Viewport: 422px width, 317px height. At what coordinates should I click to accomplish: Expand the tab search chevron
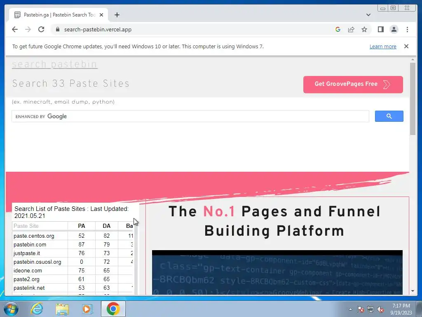point(368,15)
